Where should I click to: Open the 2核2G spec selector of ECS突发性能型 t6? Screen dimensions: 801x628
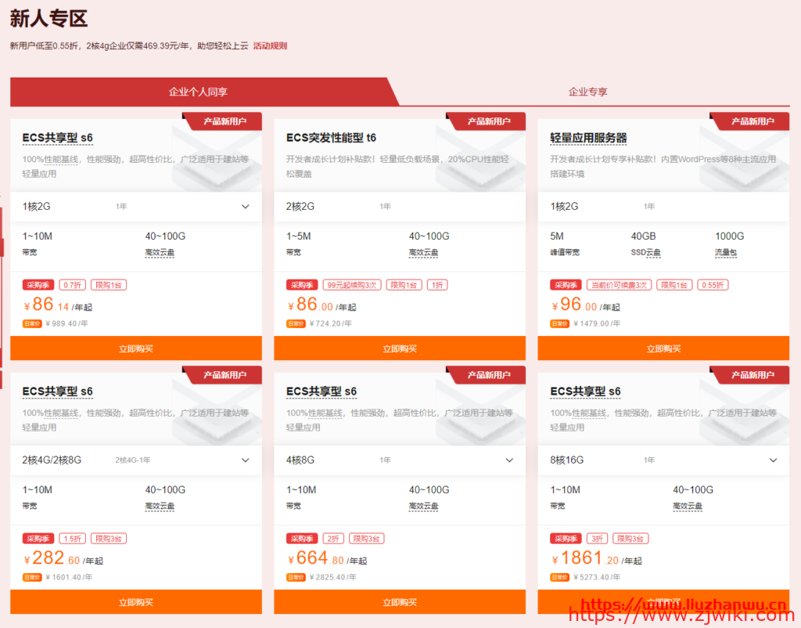(x=400, y=207)
